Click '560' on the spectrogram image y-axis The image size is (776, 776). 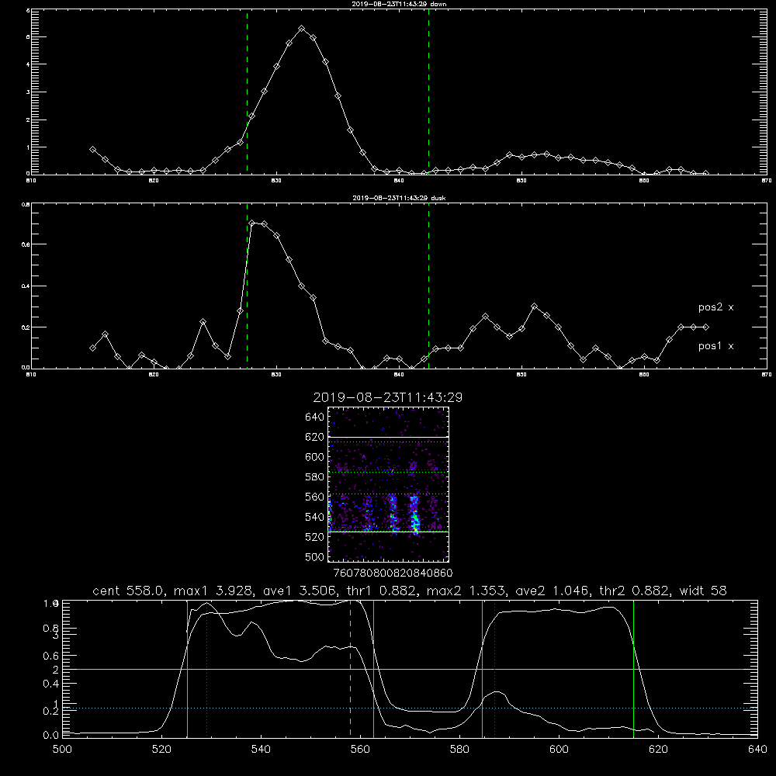[315, 497]
